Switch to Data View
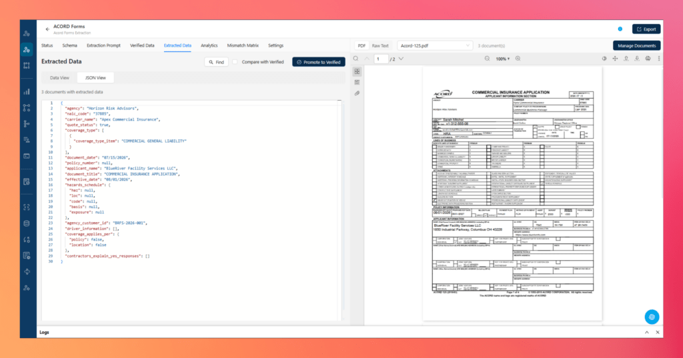The image size is (683, 358). tap(59, 78)
